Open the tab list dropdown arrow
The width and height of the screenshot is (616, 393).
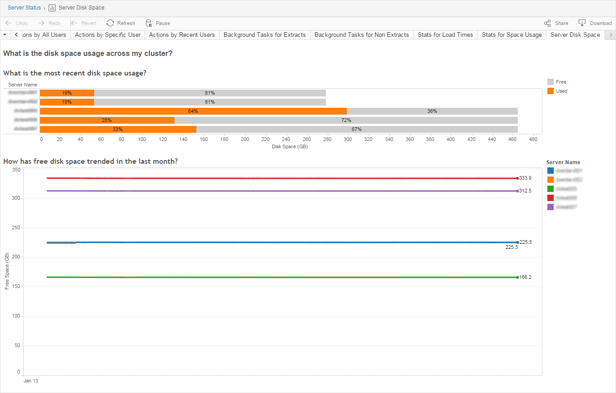click(x=5, y=35)
